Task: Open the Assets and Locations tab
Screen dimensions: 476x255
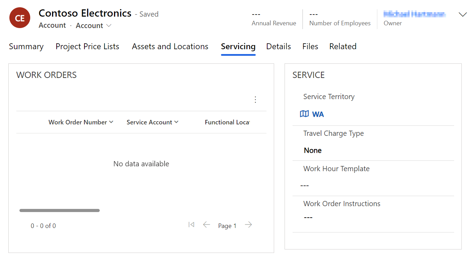Action: [170, 46]
